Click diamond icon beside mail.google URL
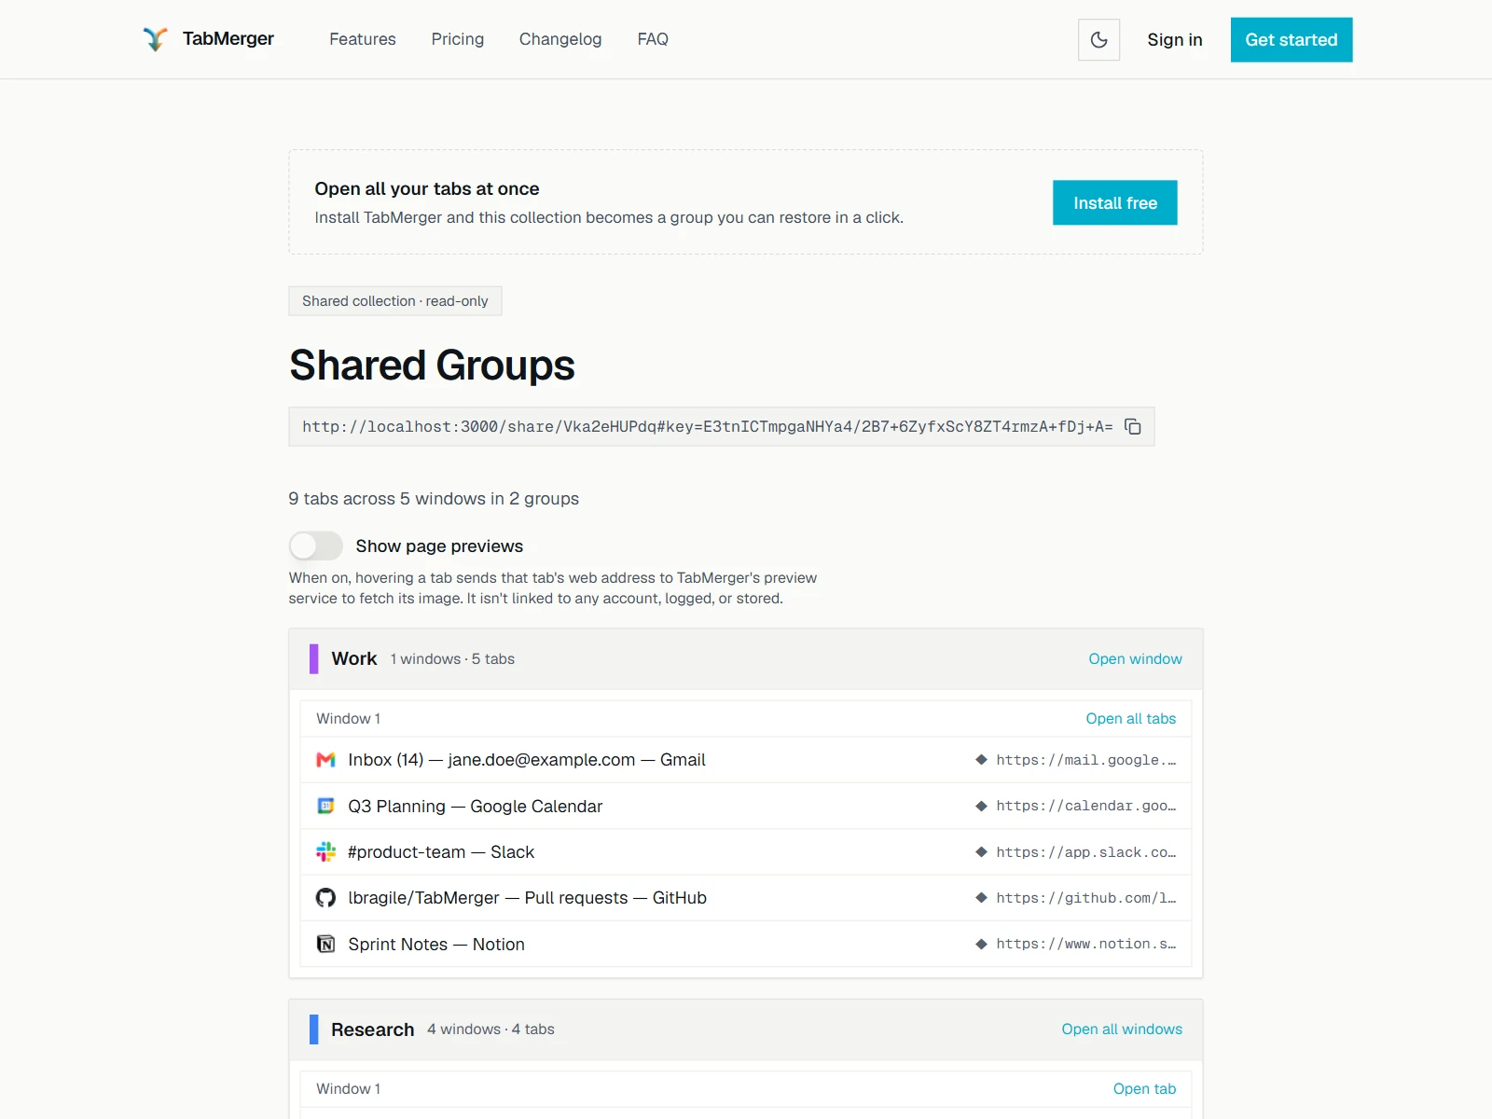1492x1119 pixels. pos(981,760)
